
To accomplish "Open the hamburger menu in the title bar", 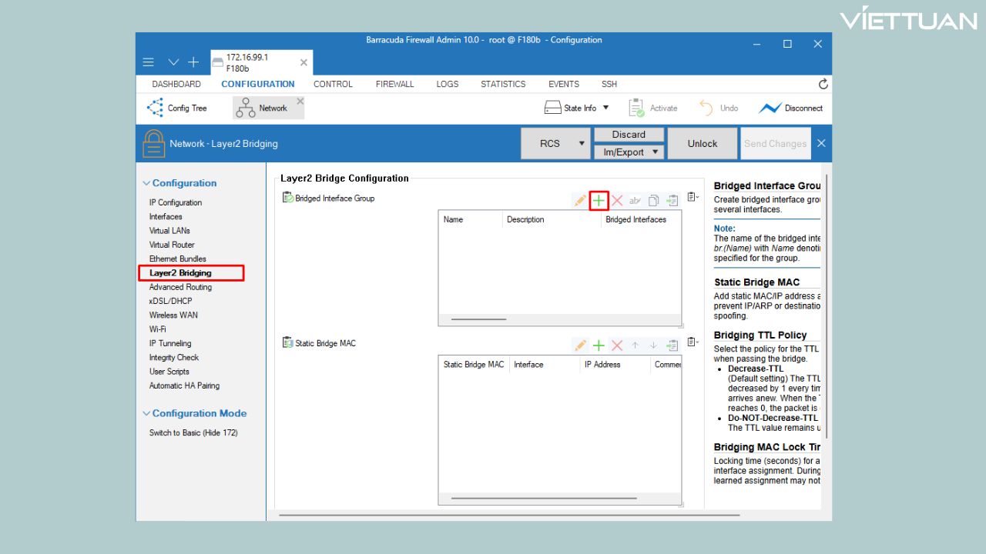I will point(149,62).
